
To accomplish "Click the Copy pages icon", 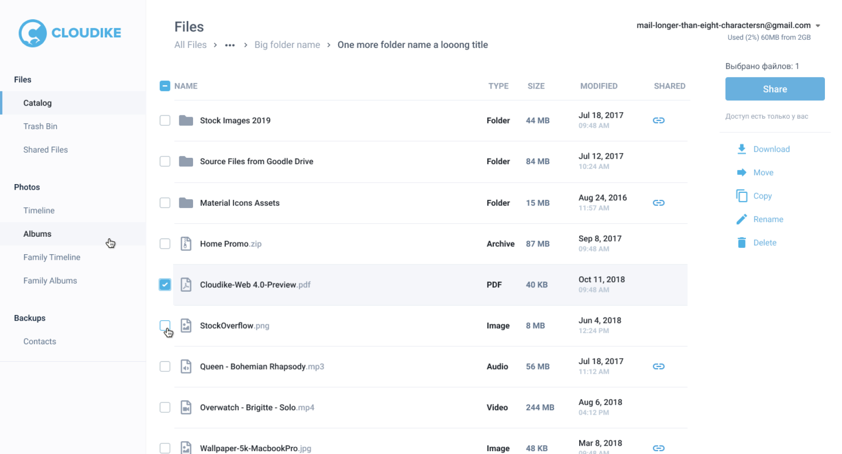I will (741, 196).
